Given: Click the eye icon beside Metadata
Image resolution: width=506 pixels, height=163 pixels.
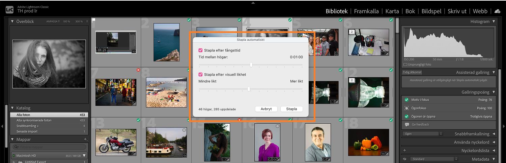Looking at the screenshot, I should [x=405, y=159].
